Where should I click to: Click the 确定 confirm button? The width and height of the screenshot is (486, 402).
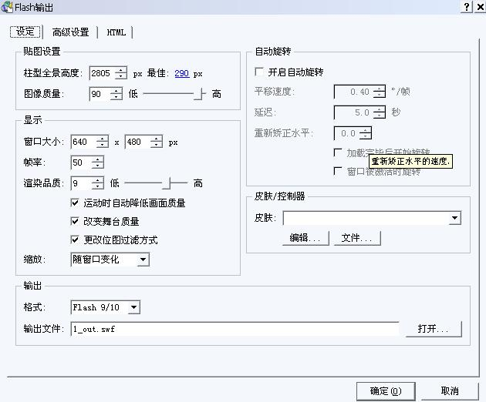click(386, 391)
